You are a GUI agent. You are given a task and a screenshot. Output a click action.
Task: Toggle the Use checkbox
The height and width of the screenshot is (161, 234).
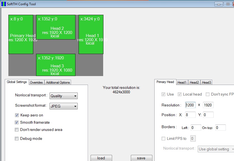[164, 94]
